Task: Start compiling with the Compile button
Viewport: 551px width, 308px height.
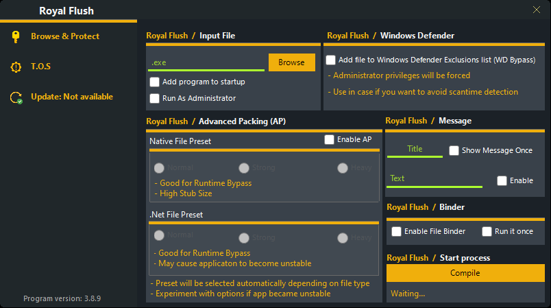Action: point(465,273)
